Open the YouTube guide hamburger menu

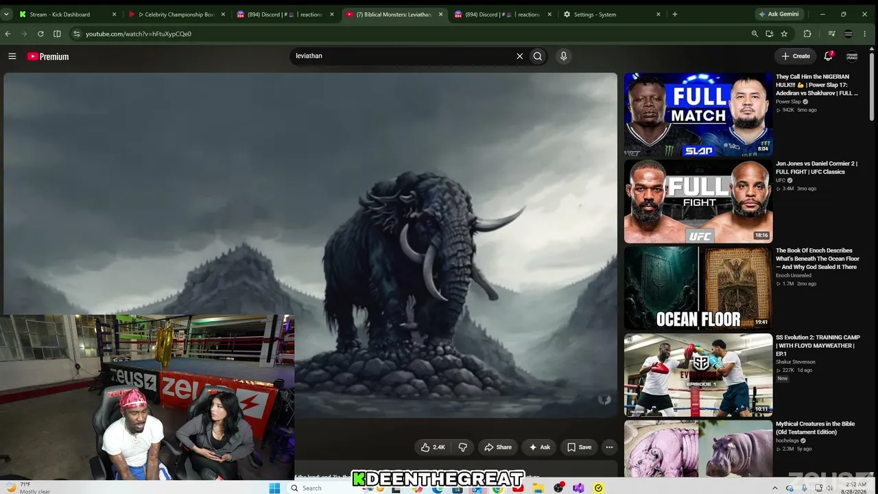click(12, 56)
